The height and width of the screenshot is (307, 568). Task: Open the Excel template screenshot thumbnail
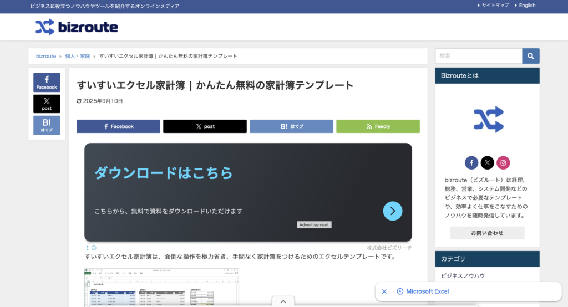tap(161, 287)
